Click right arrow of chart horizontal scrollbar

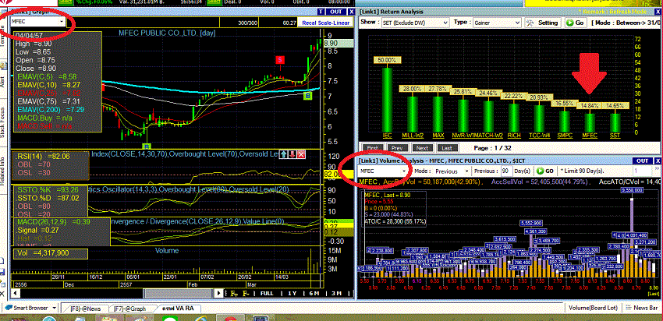point(218,293)
